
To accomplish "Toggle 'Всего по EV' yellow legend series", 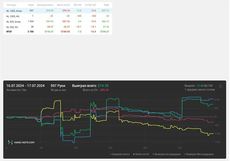I will 141,154.
